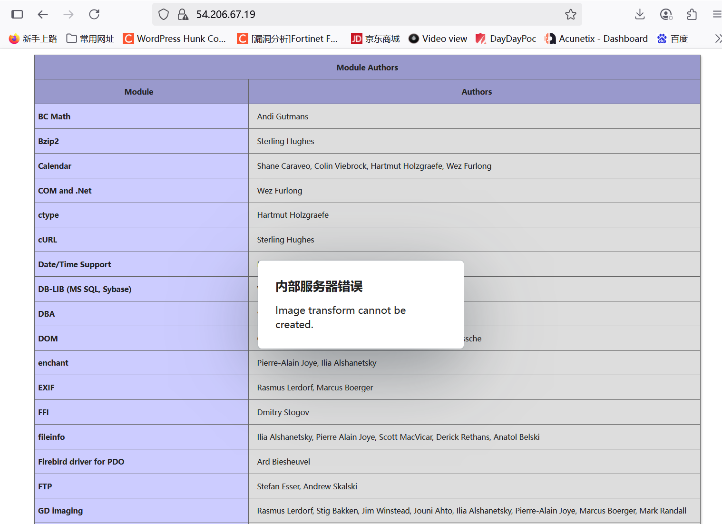Open the Acunetix - Dashboard bookmark
The height and width of the screenshot is (524, 722).
[x=596, y=39]
